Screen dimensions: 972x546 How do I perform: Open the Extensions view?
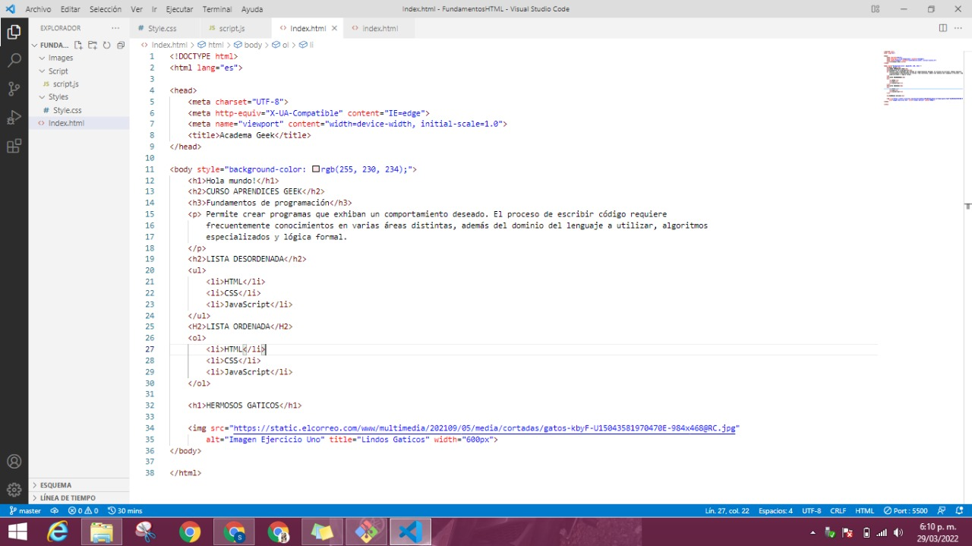(x=14, y=147)
